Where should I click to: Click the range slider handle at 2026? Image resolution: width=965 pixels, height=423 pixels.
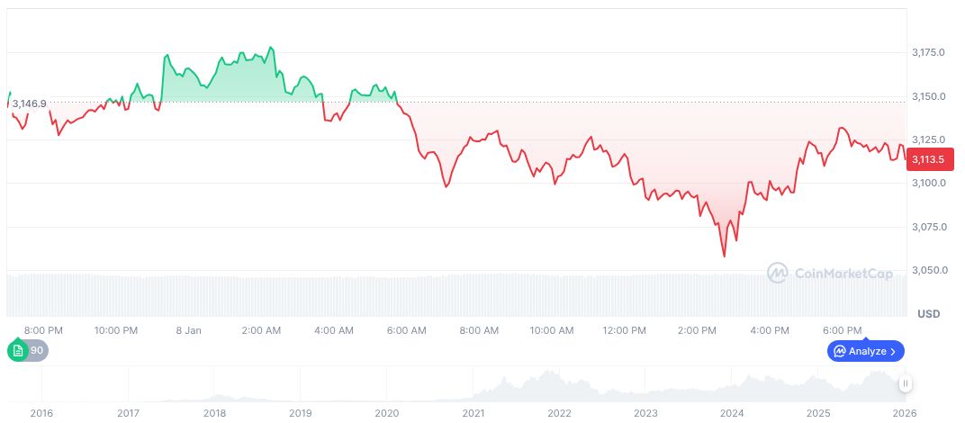point(906,383)
